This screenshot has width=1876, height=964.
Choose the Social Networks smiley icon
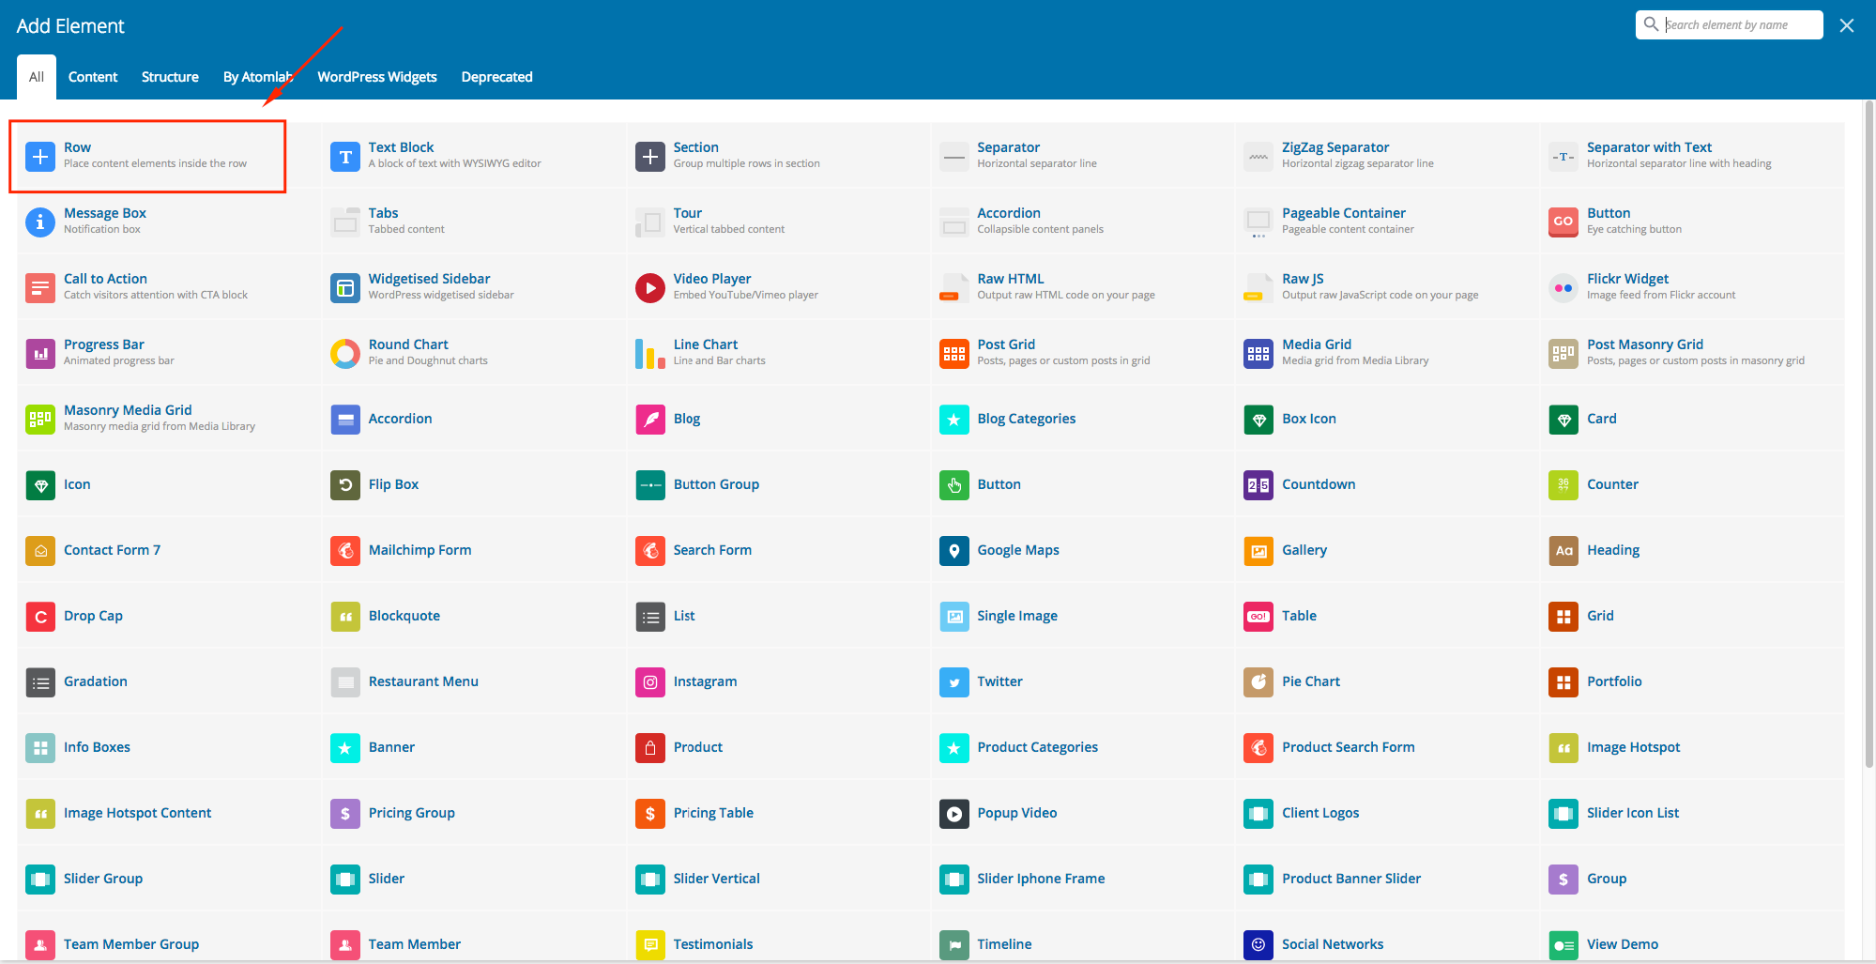pyautogui.click(x=1258, y=944)
